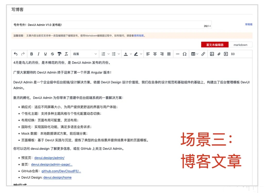Insert an image using image icon

coord(212,54)
